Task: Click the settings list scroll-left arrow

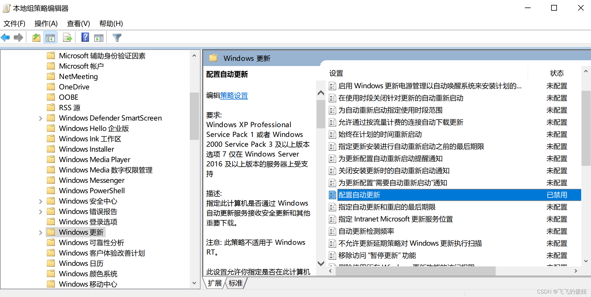Action: [x=330, y=271]
